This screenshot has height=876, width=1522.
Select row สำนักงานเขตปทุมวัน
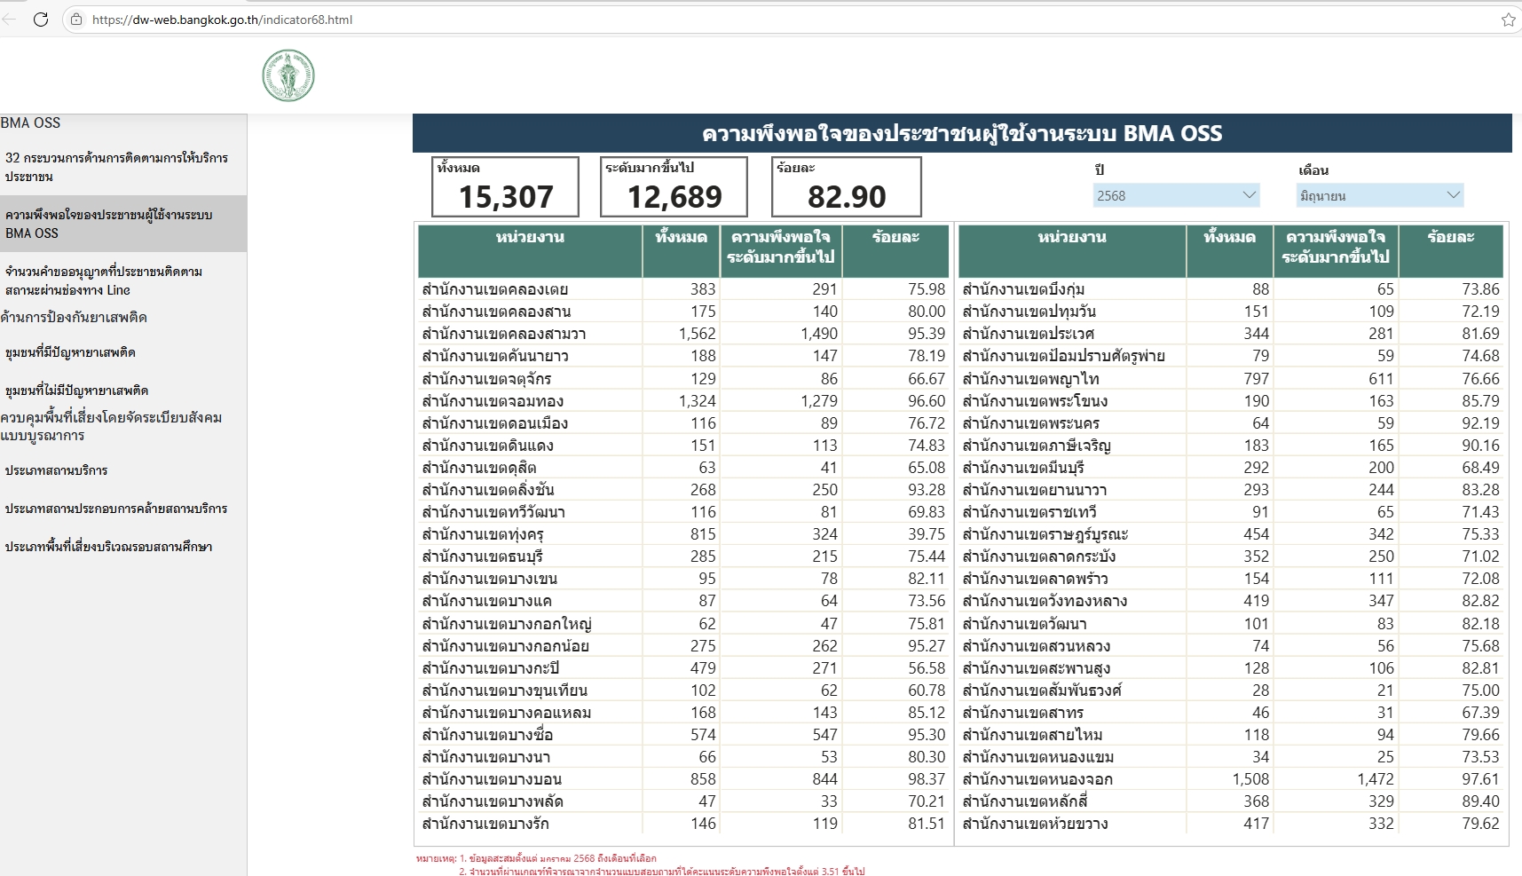(x=1231, y=312)
